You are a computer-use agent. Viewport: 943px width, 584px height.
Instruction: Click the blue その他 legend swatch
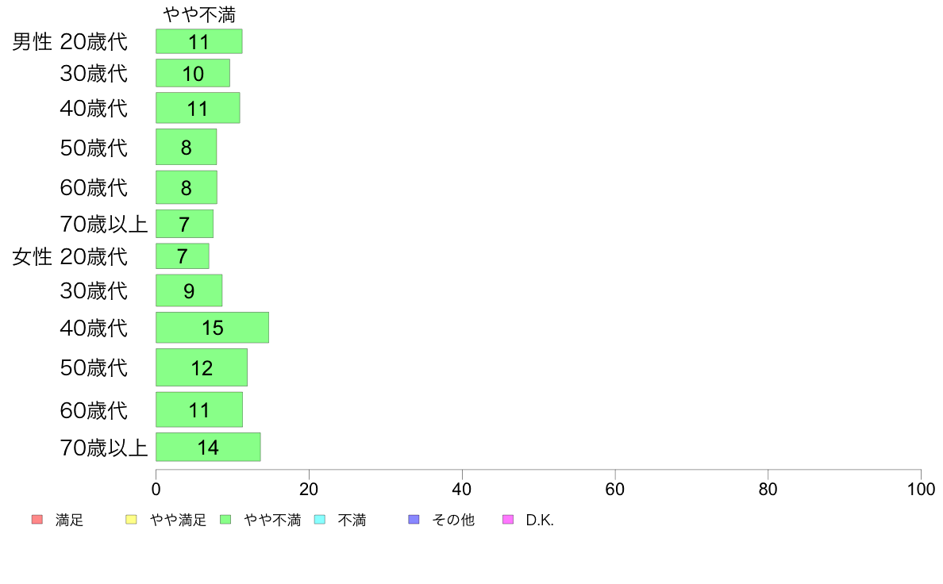[x=414, y=520]
